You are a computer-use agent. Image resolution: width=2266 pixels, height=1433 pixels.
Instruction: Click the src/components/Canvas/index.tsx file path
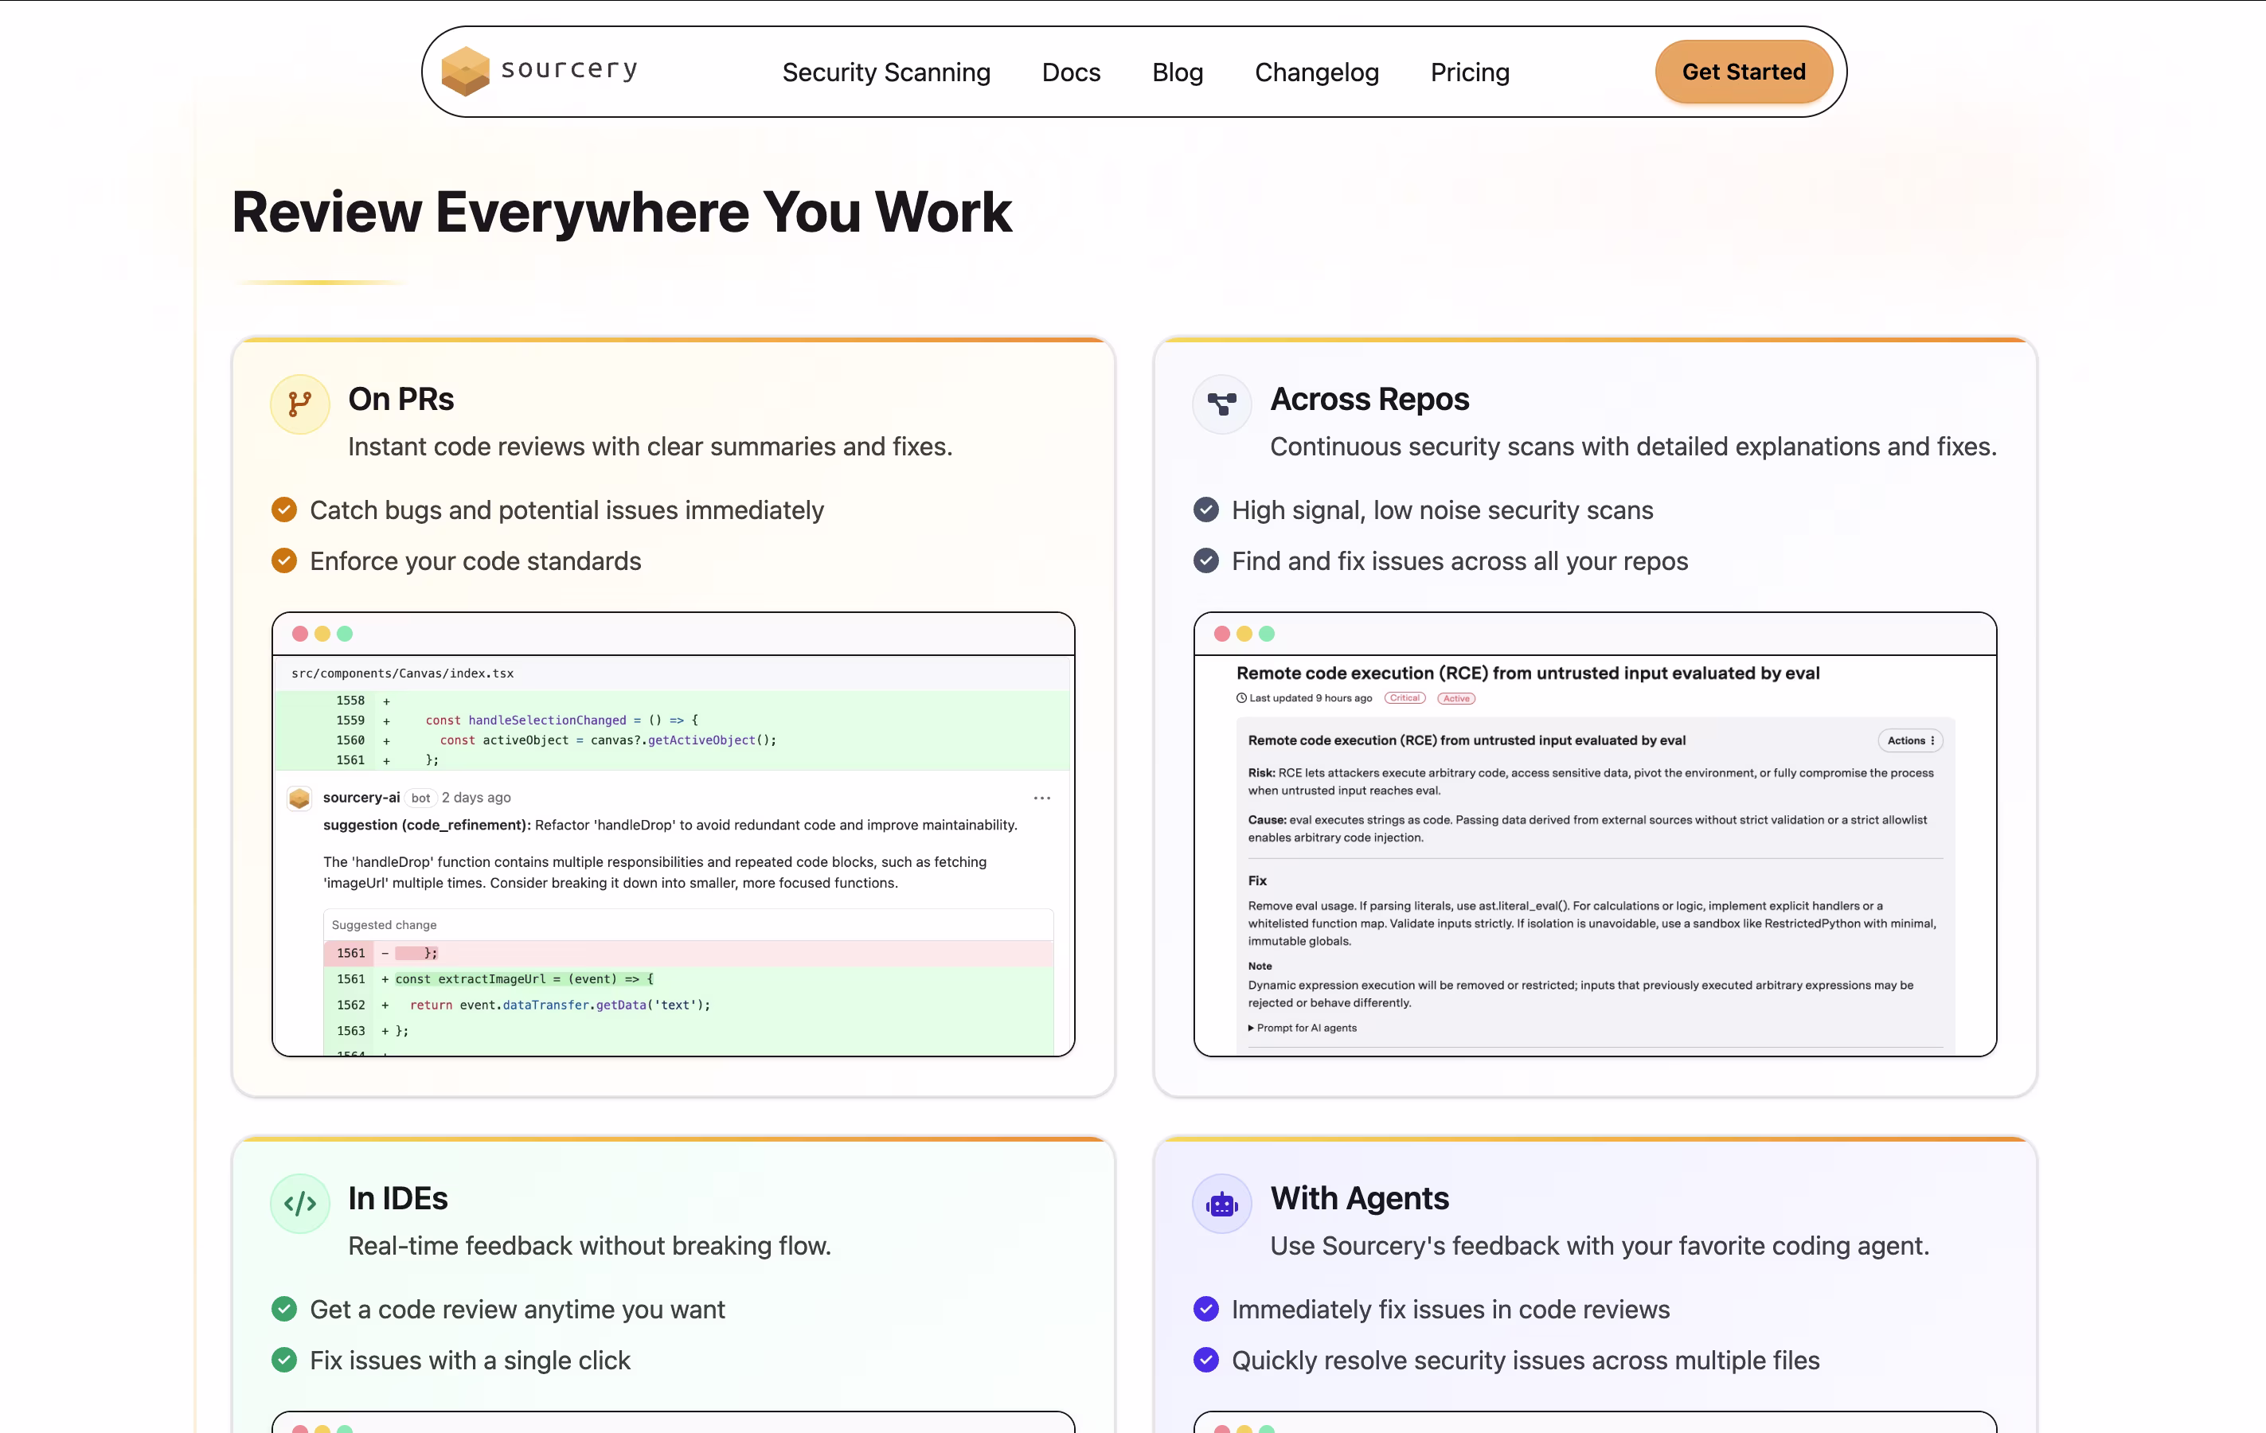tap(403, 674)
